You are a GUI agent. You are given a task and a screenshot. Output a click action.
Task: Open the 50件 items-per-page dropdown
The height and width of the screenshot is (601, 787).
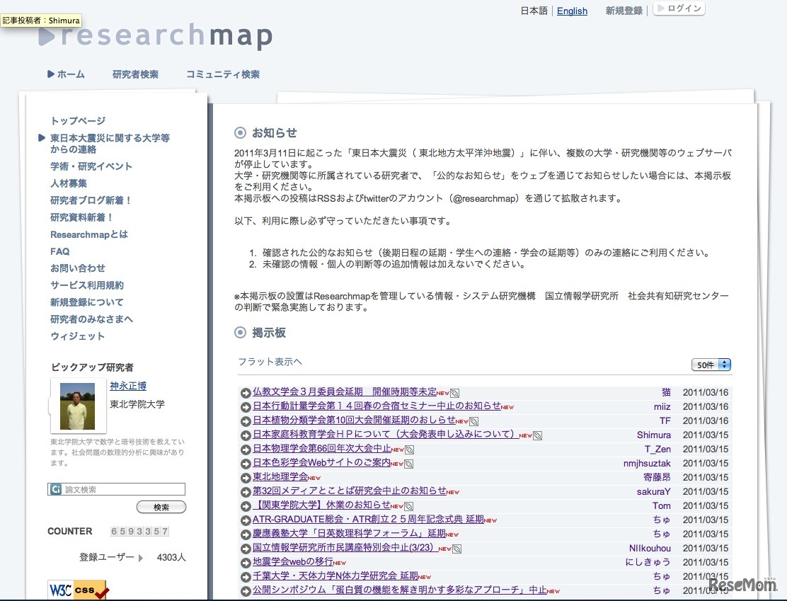pyautogui.click(x=711, y=365)
